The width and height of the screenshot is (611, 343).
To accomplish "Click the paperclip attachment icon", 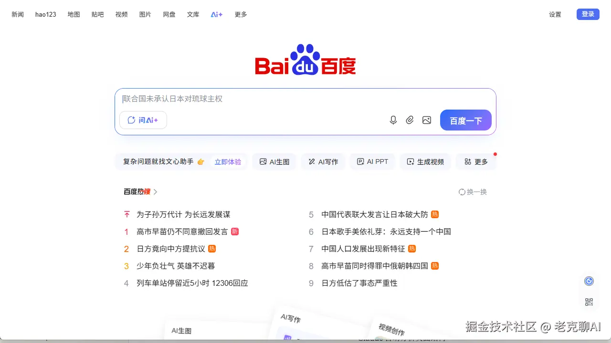I will [x=410, y=120].
